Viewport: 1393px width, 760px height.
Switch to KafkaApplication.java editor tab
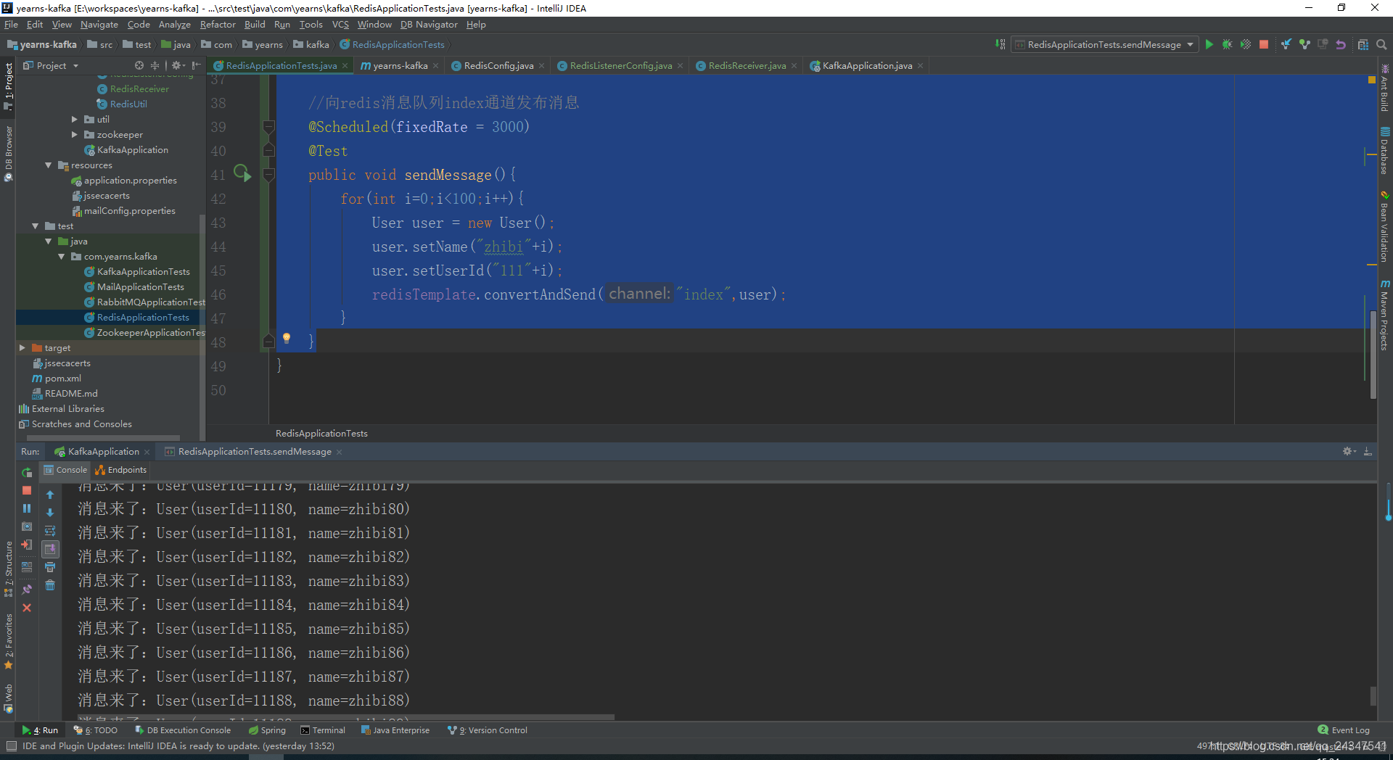click(x=866, y=65)
